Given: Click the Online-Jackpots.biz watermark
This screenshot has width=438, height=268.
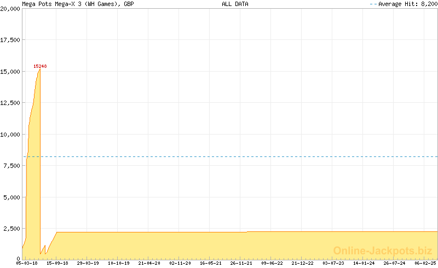Looking at the screenshot, I should (383, 250).
